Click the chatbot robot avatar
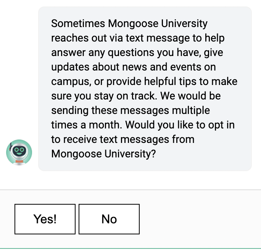 [19, 152]
